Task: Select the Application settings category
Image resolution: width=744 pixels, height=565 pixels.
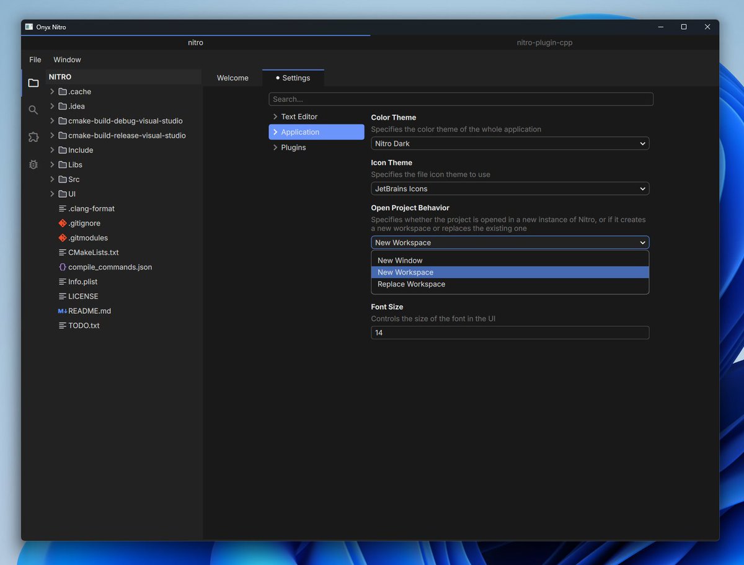Action: click(x=316, y=132)
